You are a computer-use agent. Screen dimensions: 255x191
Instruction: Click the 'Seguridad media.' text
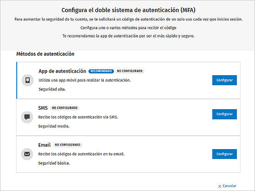coord(54,126)
